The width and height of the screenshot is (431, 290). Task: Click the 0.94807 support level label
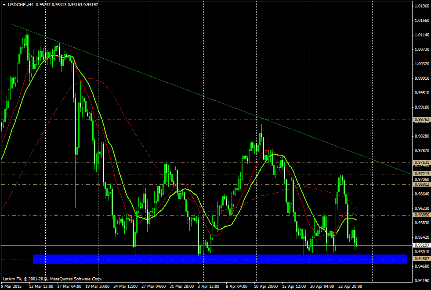pyautogui.click(x=421, y=259)
